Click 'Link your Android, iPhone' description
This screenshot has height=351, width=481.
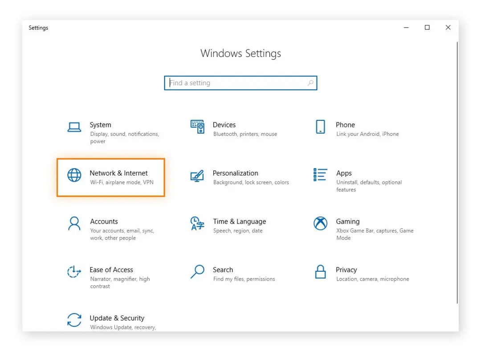point(367,134)
